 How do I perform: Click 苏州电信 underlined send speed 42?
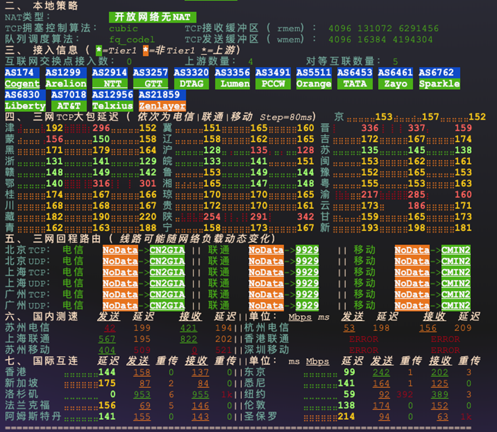coord(109,328)
